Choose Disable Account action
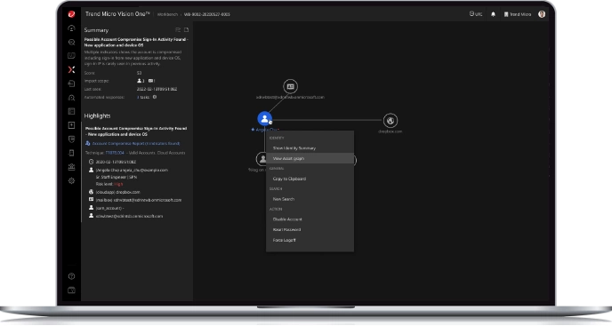This screenshot has height=326, width=612. point(310,219)
